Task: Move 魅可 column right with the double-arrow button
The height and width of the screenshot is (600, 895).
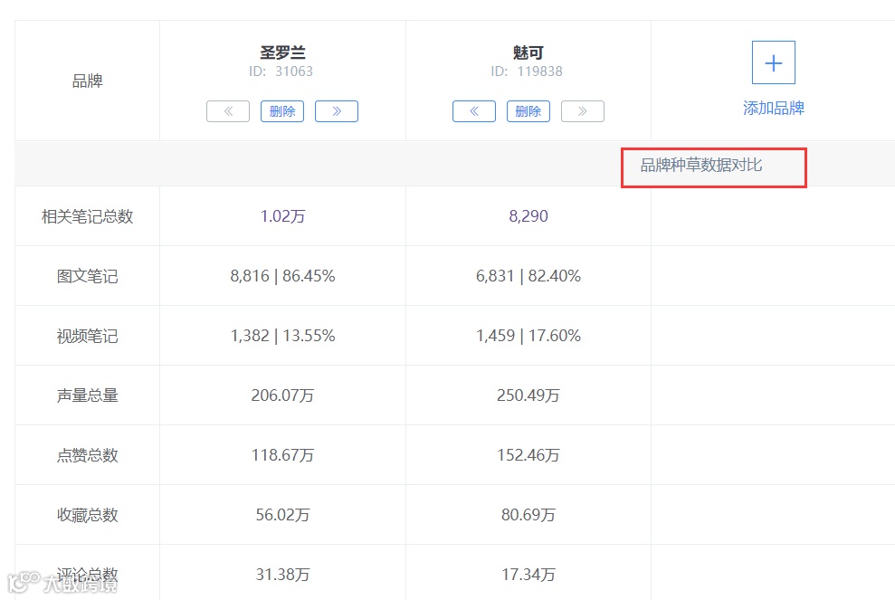Action: pyautogui.click(x=582, y=111)
